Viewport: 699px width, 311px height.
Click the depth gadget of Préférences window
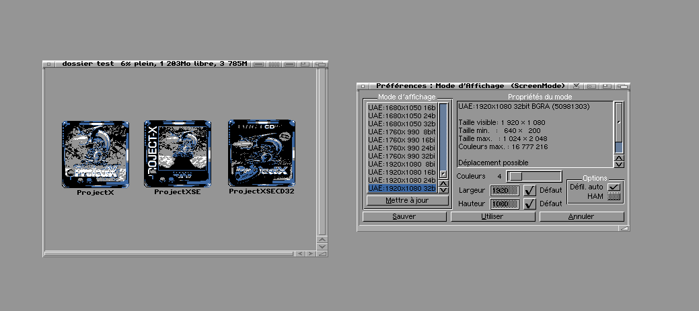(622, 86)
